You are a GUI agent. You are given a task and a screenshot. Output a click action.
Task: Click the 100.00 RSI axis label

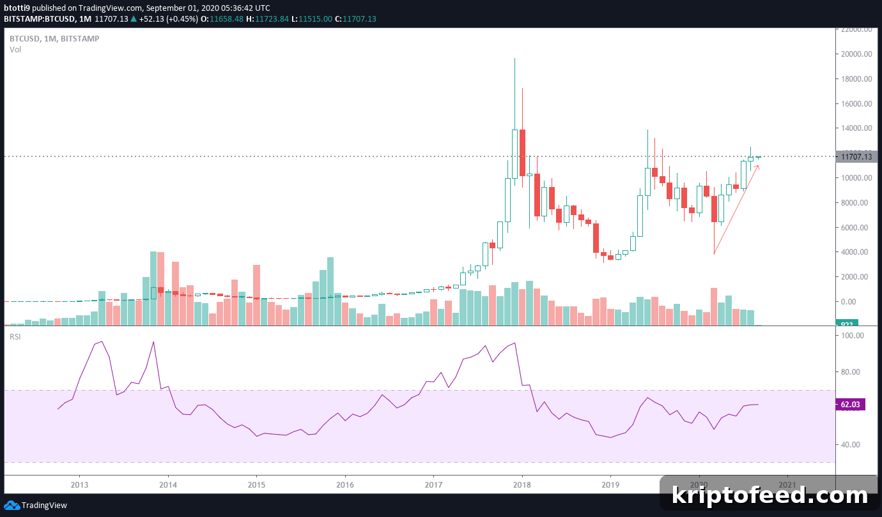tap(853, 335)
